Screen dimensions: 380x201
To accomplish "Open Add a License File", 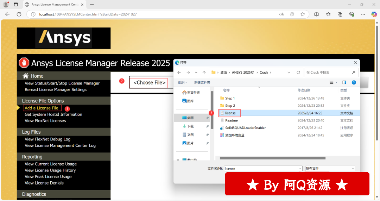I will (42, 108).
